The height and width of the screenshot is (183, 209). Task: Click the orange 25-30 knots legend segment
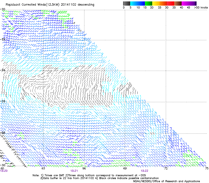pyautogui.click(x=163, y=3)
